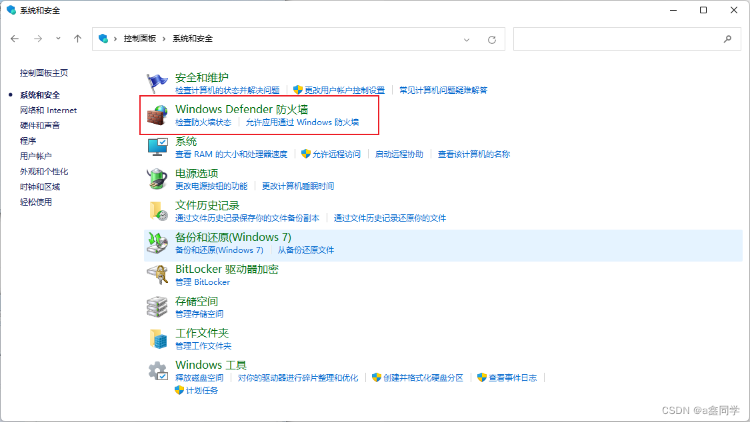Go up one level with up arrow

click(x=77, y=39)
